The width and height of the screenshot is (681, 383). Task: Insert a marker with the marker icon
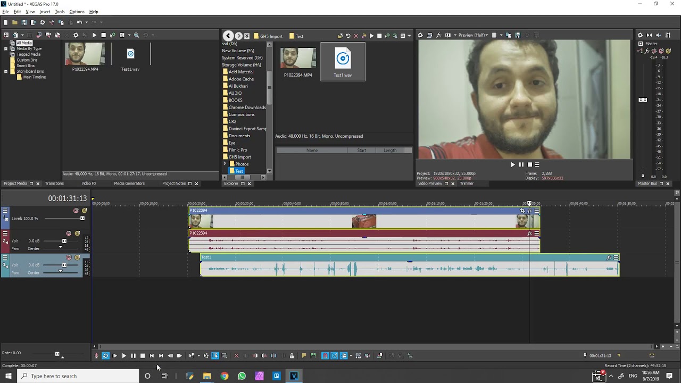304,356
